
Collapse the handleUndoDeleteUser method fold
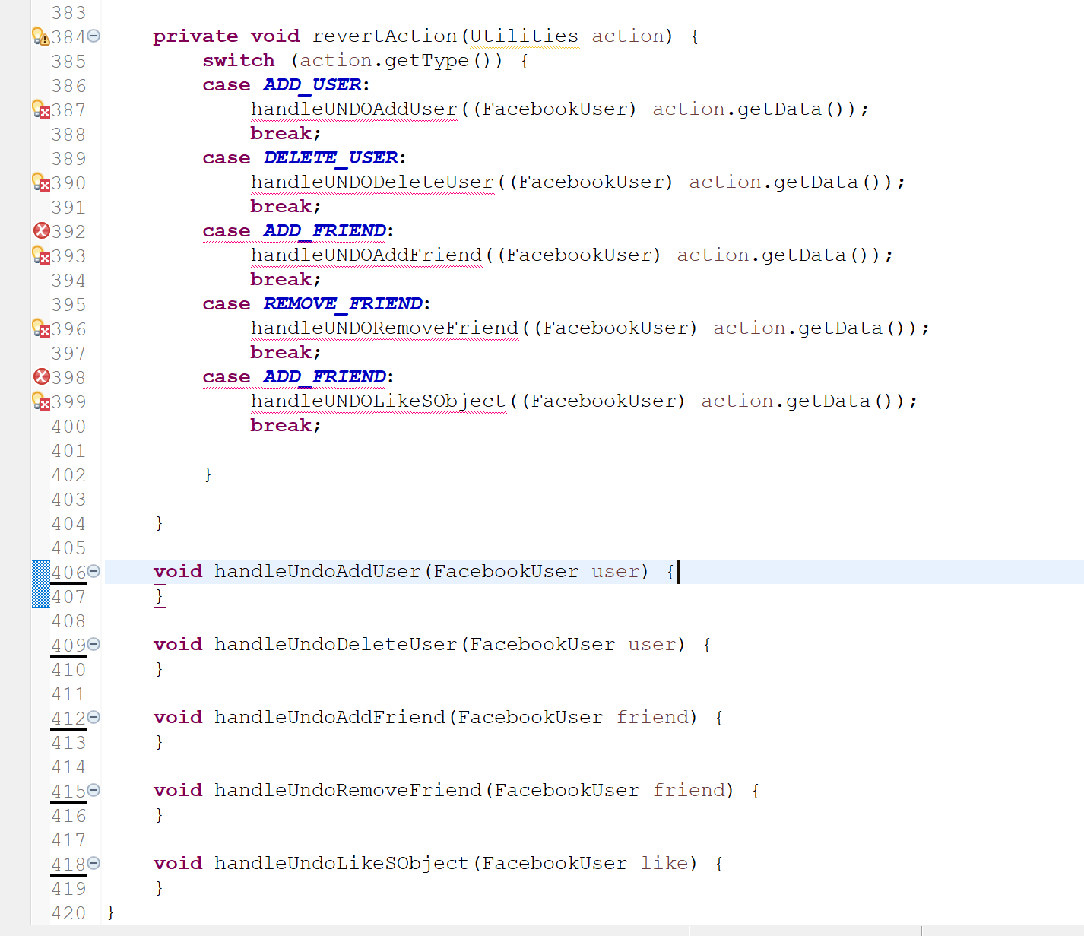tap(94, 644)
